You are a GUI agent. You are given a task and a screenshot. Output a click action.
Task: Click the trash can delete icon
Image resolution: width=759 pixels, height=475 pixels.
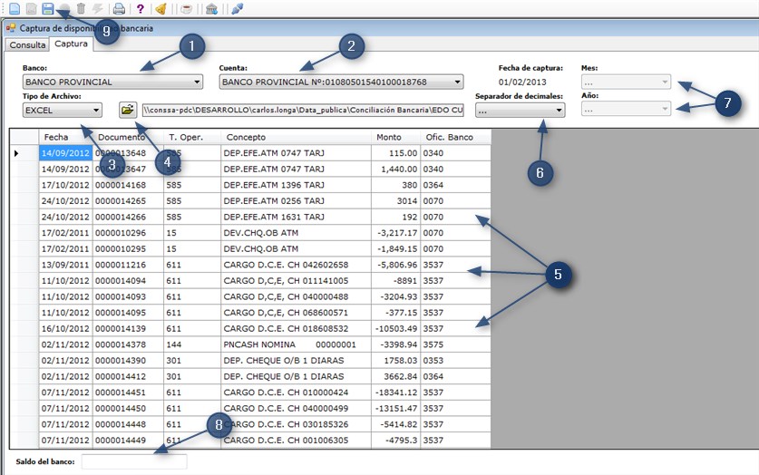[x=81, y=8]
